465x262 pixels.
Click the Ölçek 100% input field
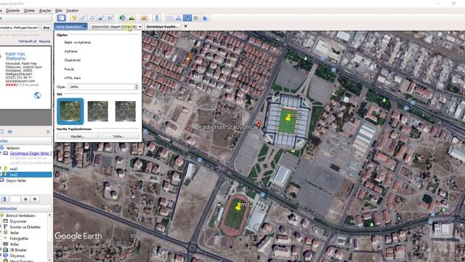[102, 87]
